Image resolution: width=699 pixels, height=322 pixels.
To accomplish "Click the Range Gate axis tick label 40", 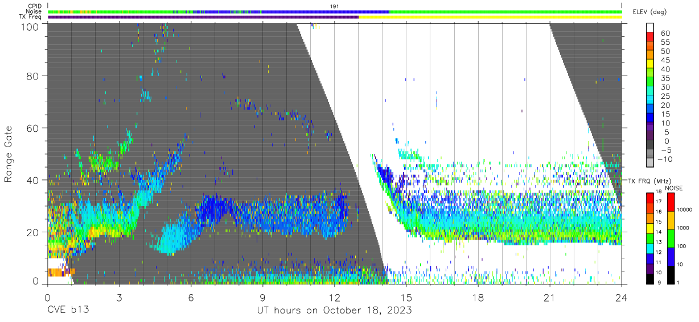I will (x=33, y=180).
